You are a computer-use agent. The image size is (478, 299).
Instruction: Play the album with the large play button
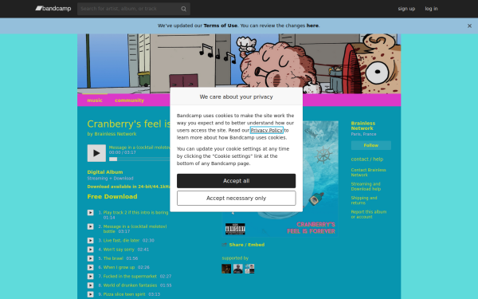96,153
